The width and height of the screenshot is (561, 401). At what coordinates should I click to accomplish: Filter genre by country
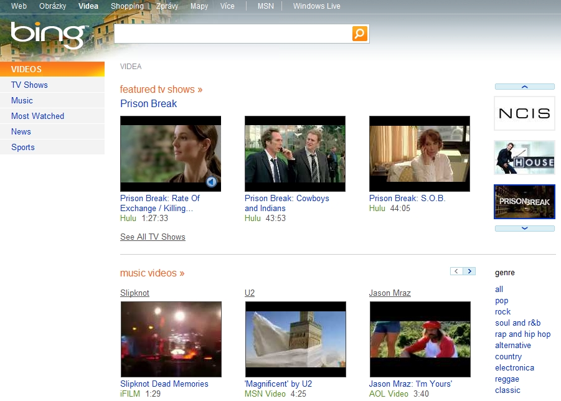click(x=509, y=357)
